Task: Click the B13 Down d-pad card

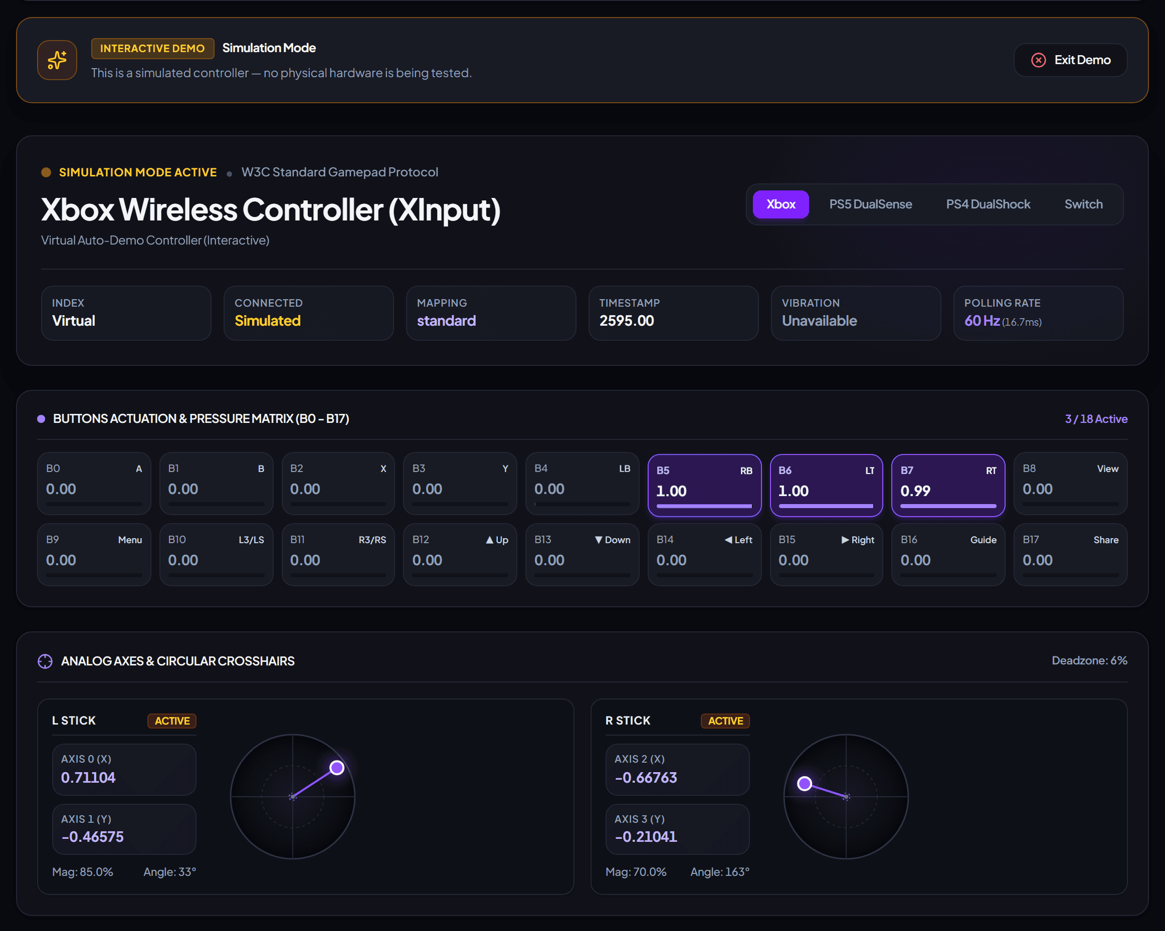Action: [x=582, y=555]
